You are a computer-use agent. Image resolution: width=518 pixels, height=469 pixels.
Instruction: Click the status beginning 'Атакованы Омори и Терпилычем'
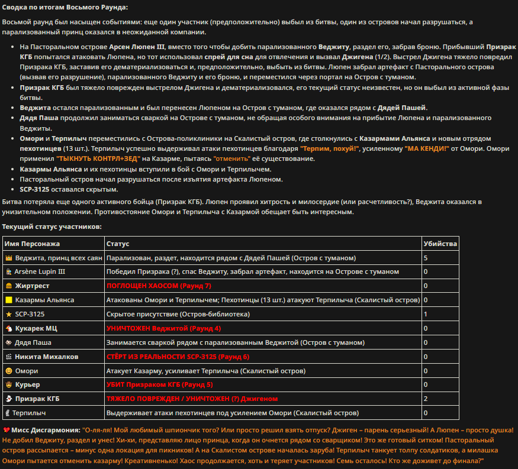pyautogui.click(x=263, y=300)
